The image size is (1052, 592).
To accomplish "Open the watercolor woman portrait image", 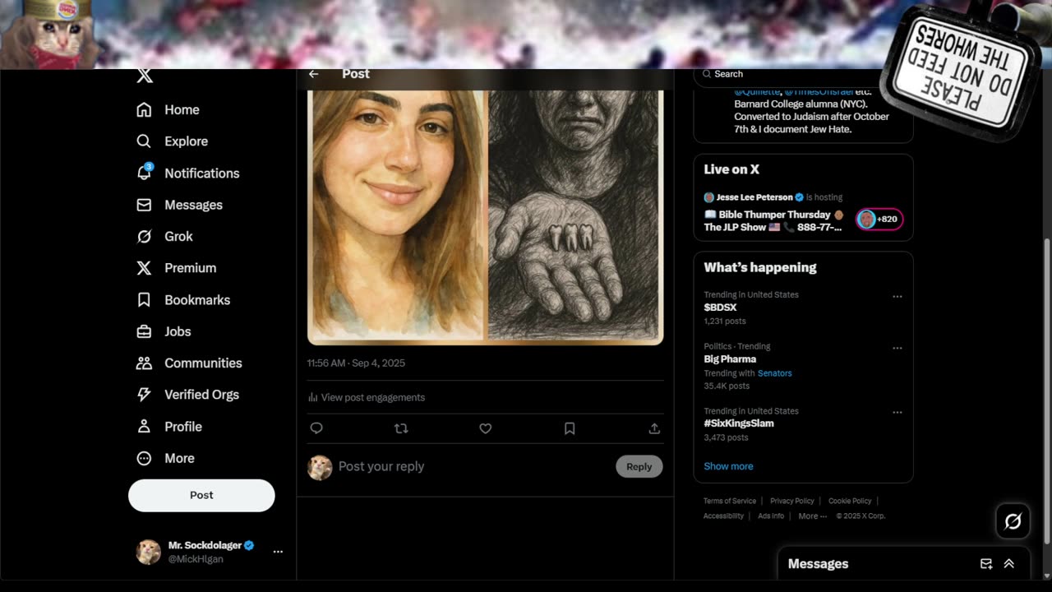I will 396,215.
